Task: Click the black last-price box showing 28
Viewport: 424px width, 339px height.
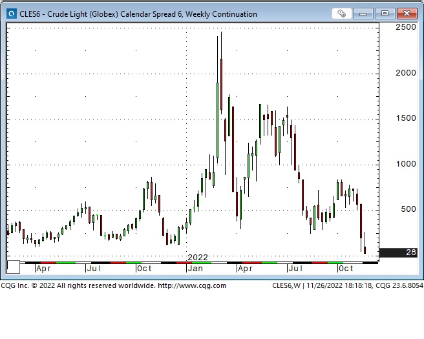Action: click(398, 252)
